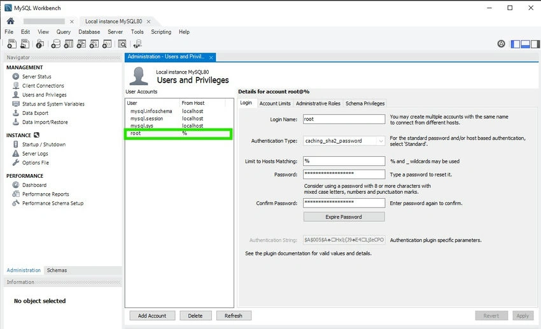Click the Options File wrench icon

16,163
